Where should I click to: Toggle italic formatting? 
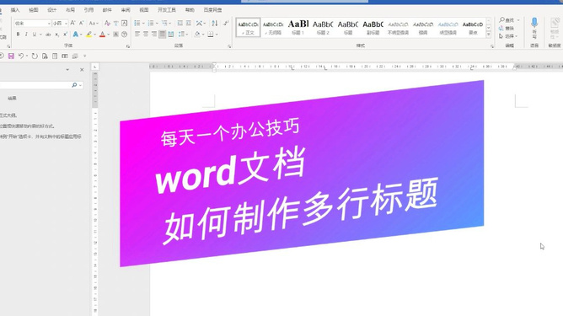pos(26,35)
